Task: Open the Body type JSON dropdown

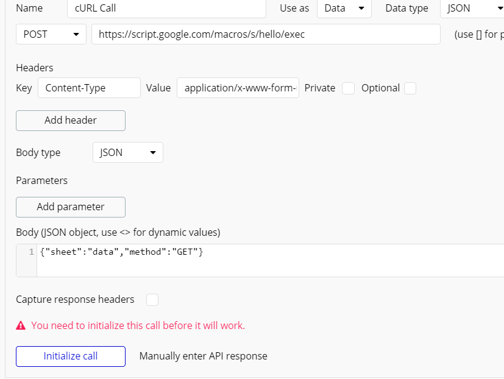Action: [x=127, y=152]
